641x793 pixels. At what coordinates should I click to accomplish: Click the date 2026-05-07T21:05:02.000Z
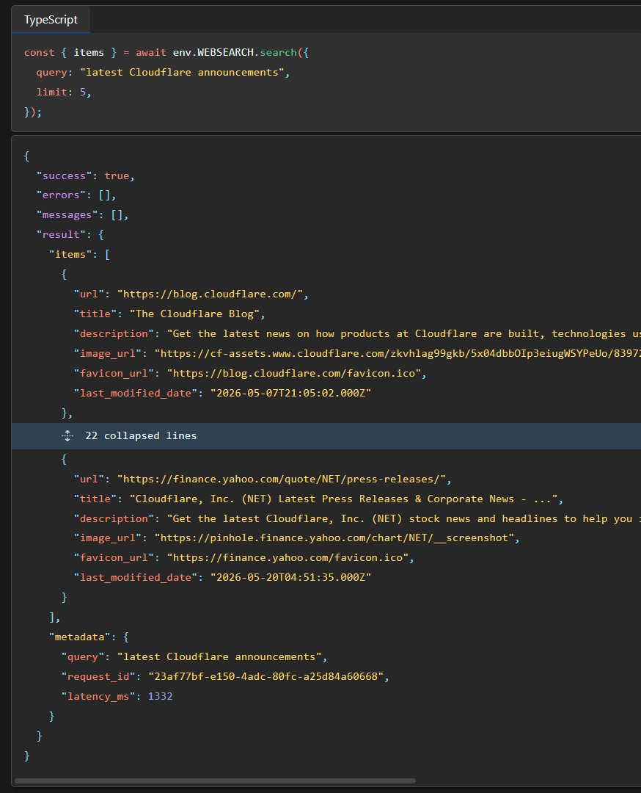(x=290, y=393)
